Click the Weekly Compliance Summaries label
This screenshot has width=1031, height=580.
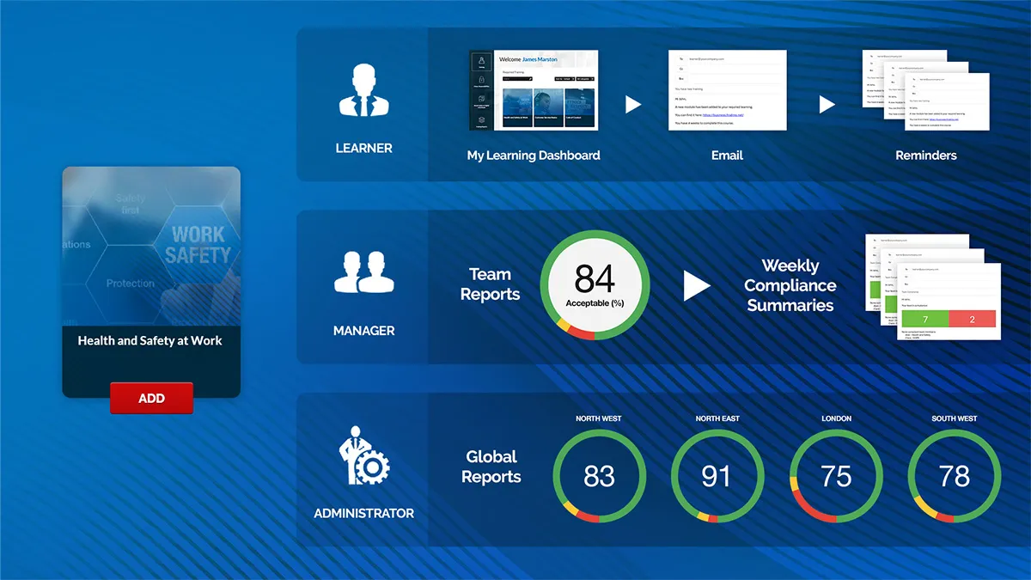pos(790,285)
